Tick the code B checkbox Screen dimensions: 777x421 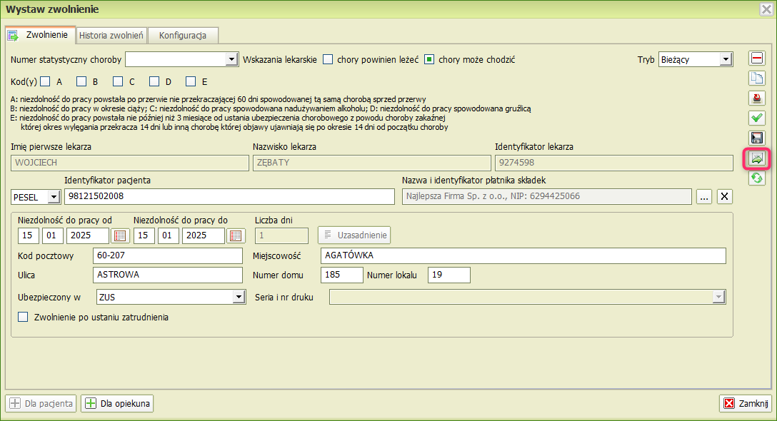coord(82,81)
